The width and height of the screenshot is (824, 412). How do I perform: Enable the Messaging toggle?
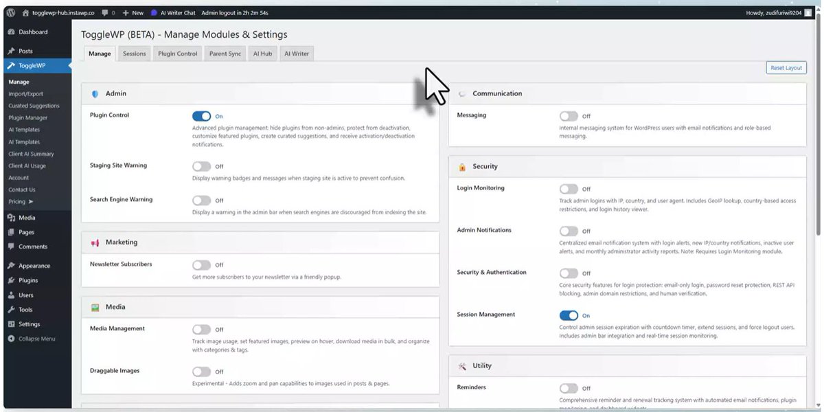(569, 116)
